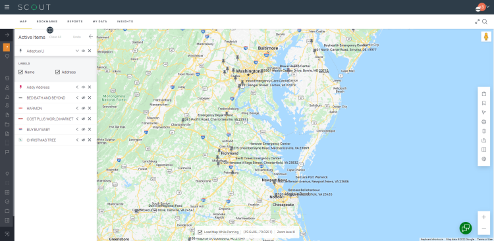Open the user account dropdown arrow
494x241 pixels.
pos(488,7)
